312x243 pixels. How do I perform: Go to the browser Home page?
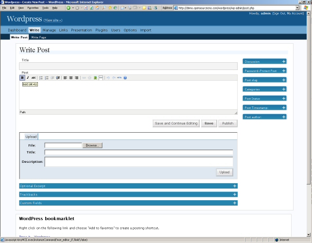click(x=97, y=8)
